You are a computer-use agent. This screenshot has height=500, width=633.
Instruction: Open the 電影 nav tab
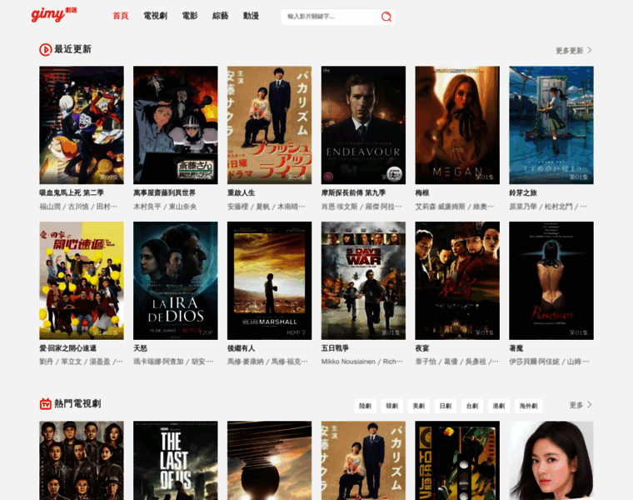click(190, 16)
